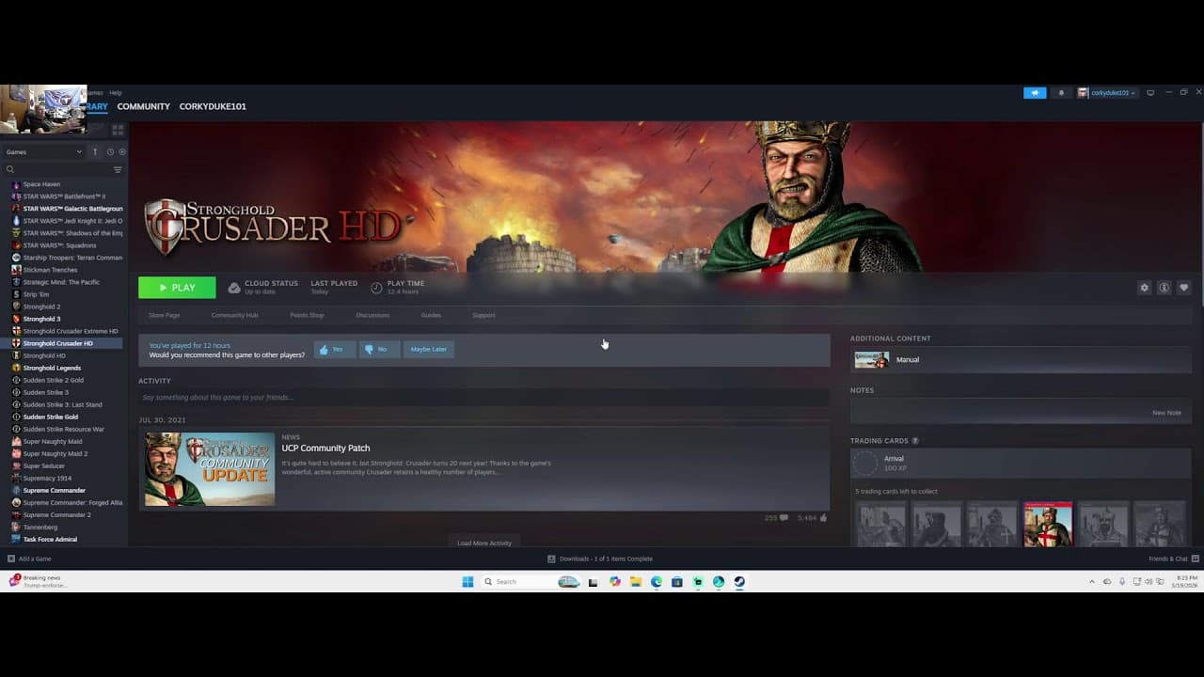
Task: Switch to Big Picture mode icon
Action: 1149,93
